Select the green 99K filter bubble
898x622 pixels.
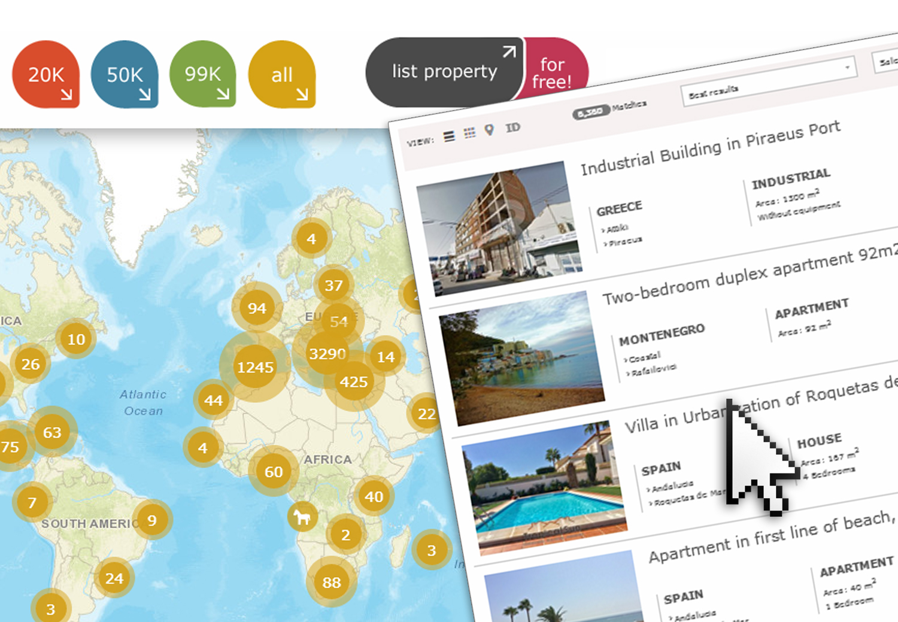[203, 74]
